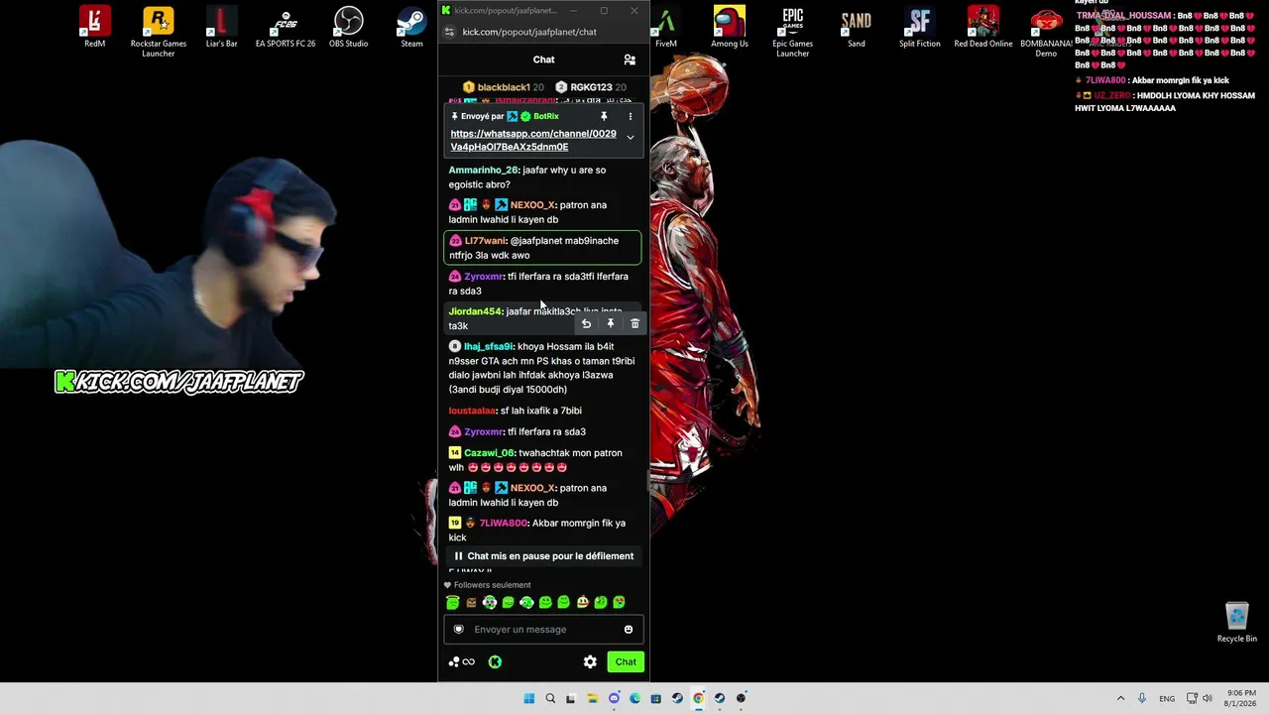
Task: Open the BOMBANANA Demo desktop icon
Action: tap(1046, 32)
